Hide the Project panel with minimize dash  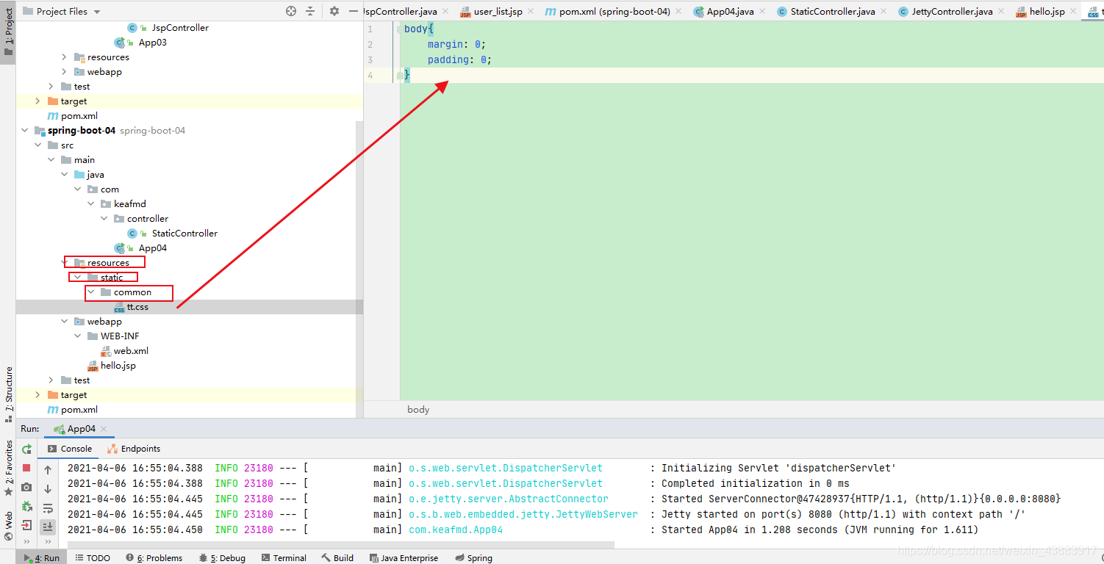tap(354, 11)
